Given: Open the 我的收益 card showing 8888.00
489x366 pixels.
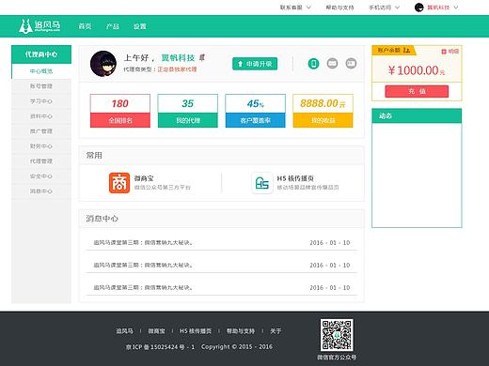Looking at the screenshot, I should 323,111.
